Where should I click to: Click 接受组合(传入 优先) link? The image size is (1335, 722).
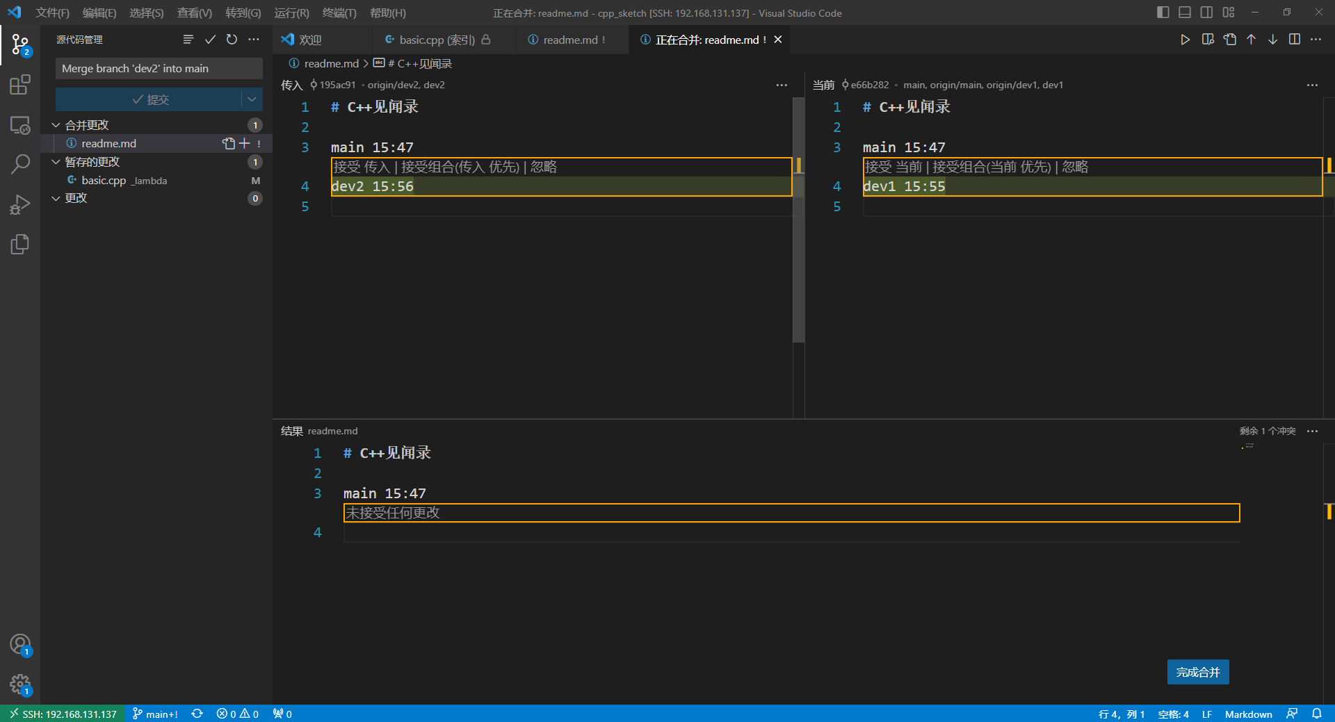[x=460, y=167]
